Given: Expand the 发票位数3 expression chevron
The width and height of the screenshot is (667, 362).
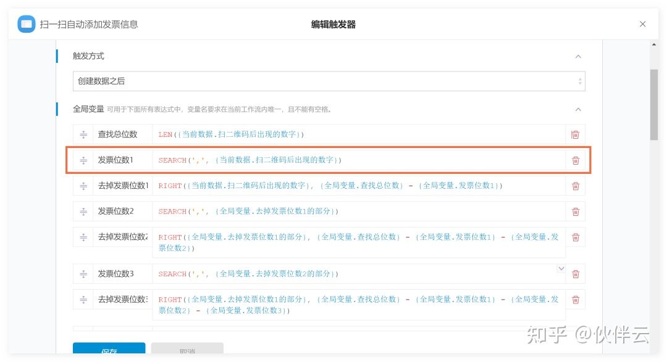Looking at the screenshot, I should (x=561, y=268).
